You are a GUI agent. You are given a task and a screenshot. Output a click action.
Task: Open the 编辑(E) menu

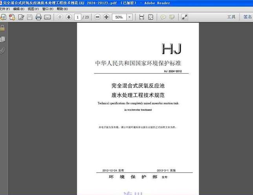19,9
